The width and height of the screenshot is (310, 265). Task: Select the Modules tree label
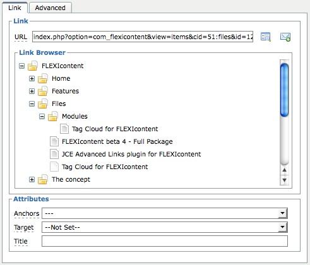(x=75, y=116)
